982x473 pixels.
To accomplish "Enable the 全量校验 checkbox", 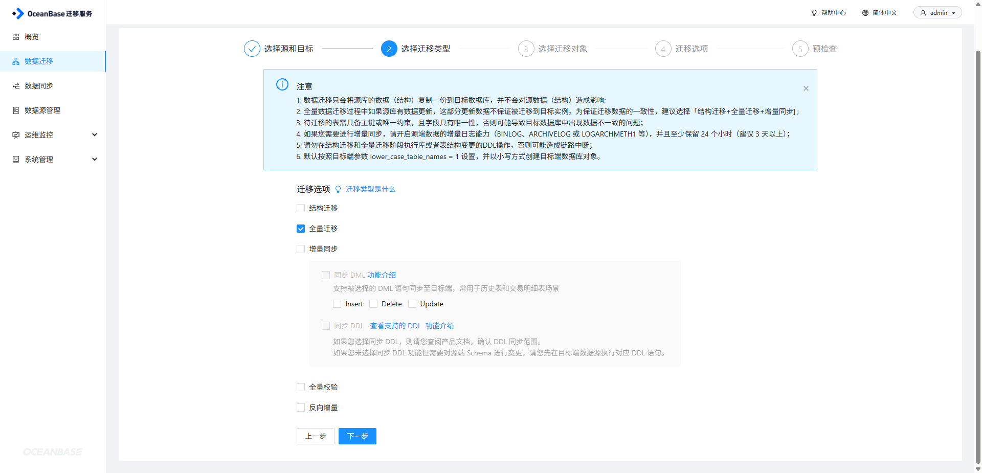I will click(301, 387).
